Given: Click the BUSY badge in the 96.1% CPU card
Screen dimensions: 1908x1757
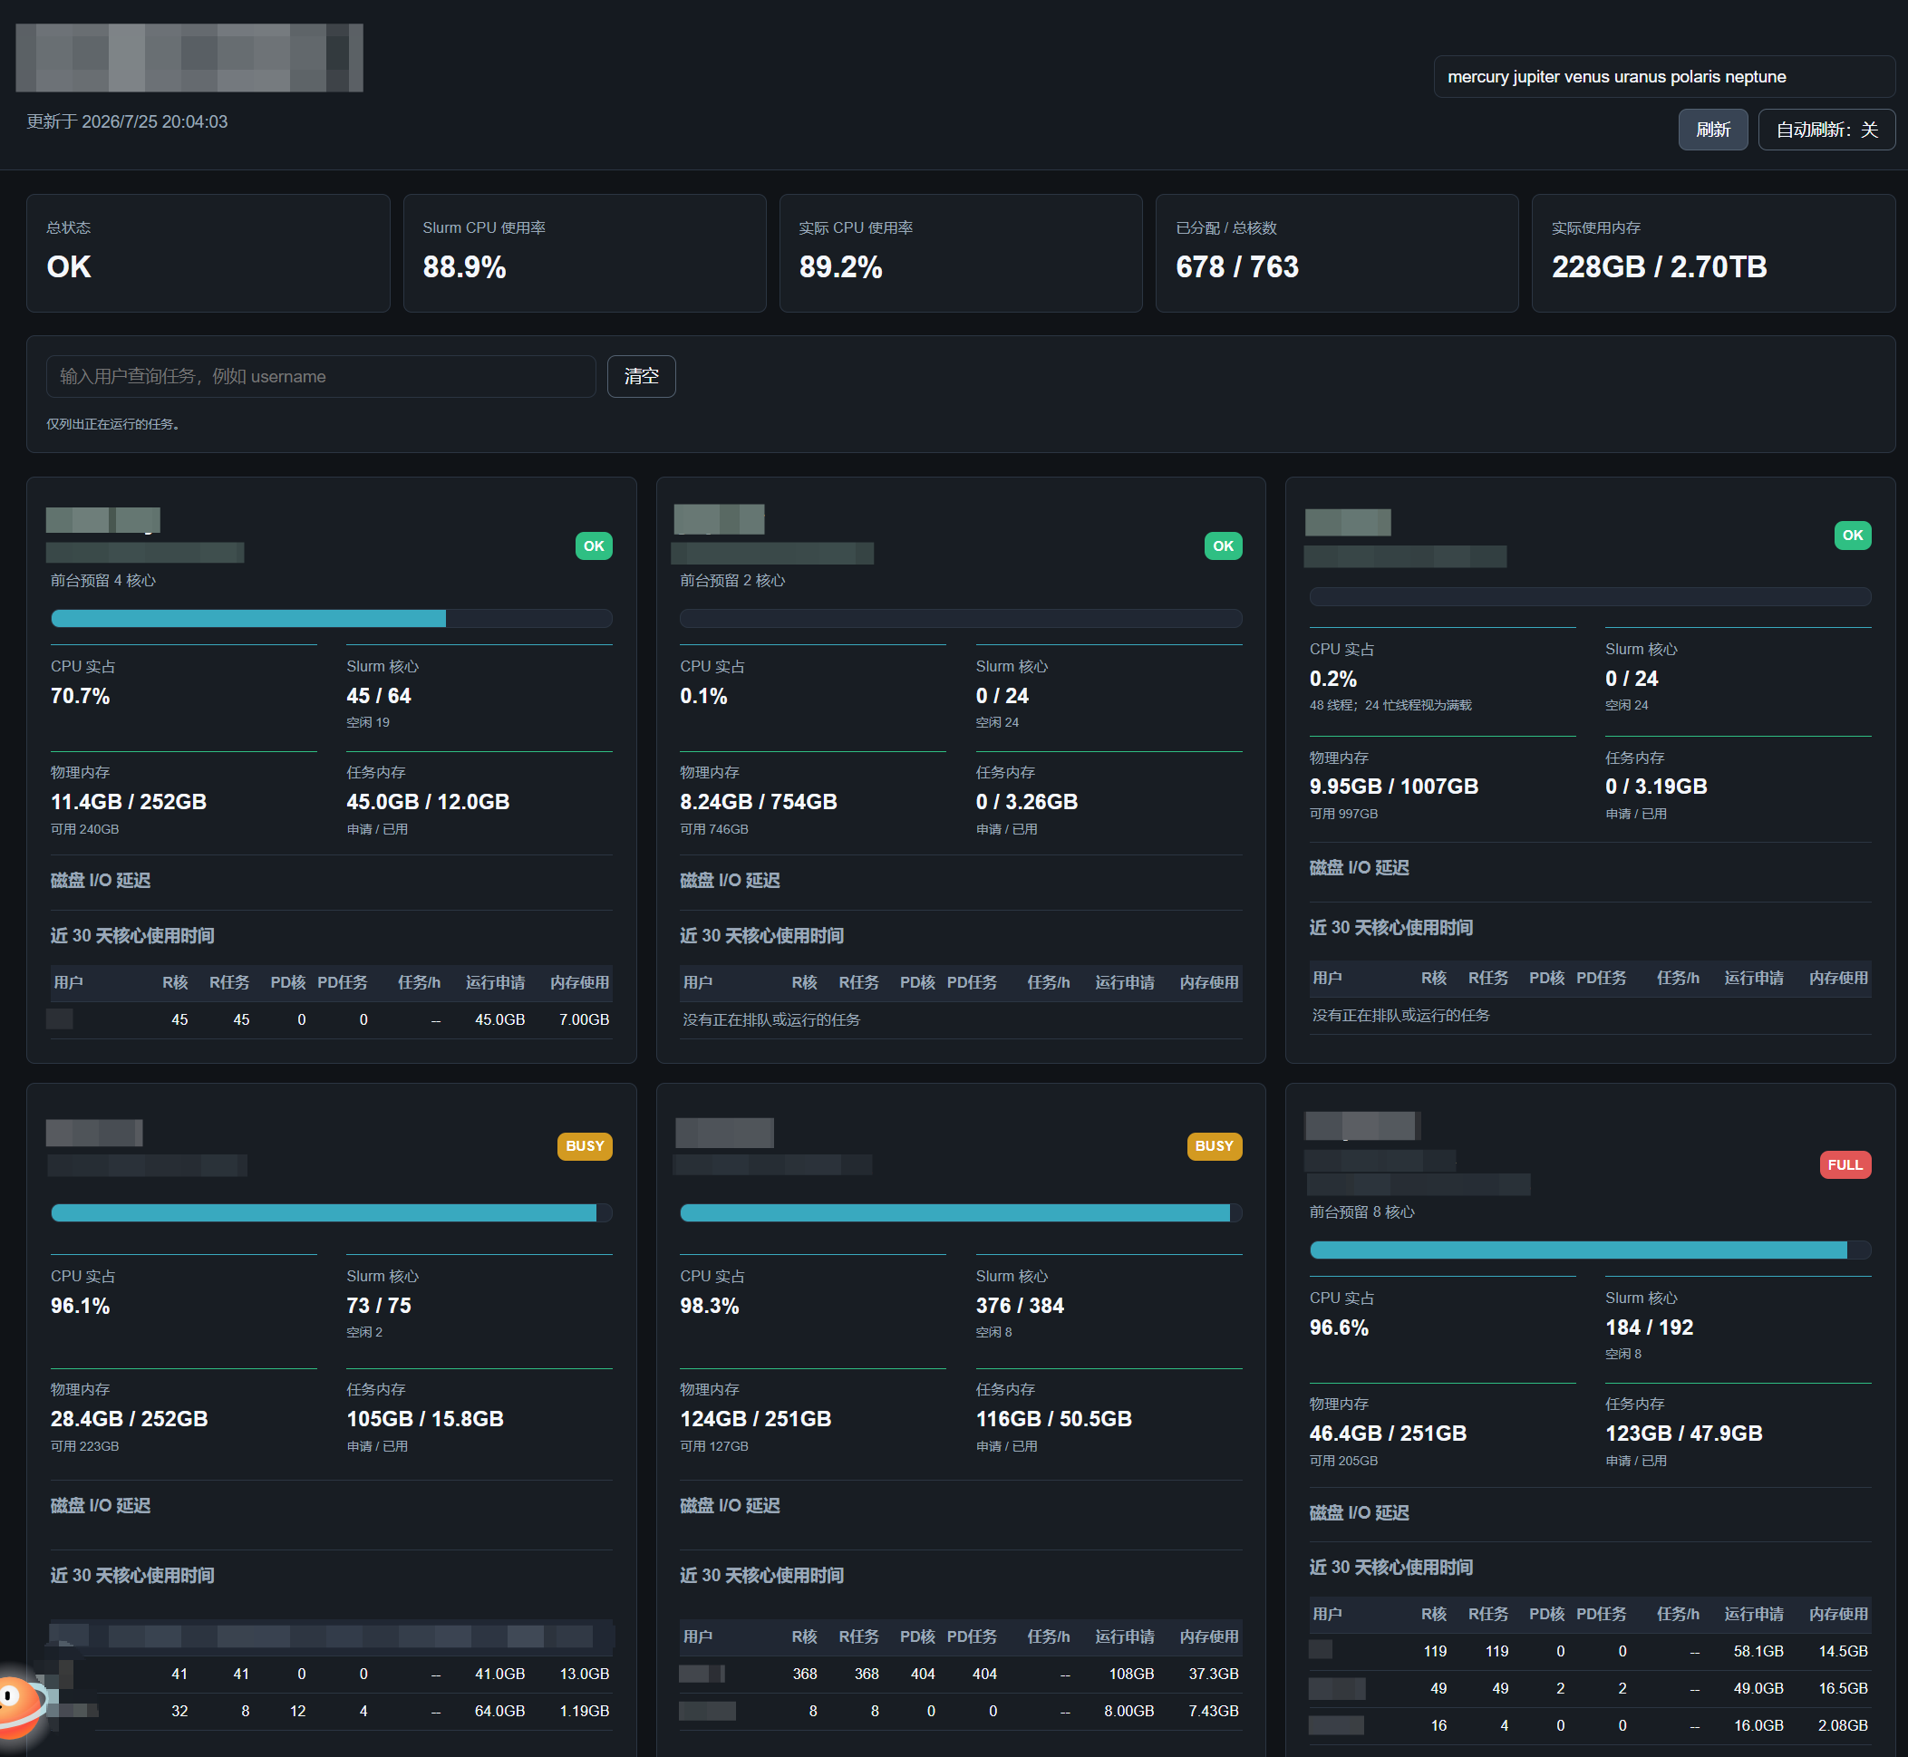Looking at the screenshot, I should click(585, 1145).
